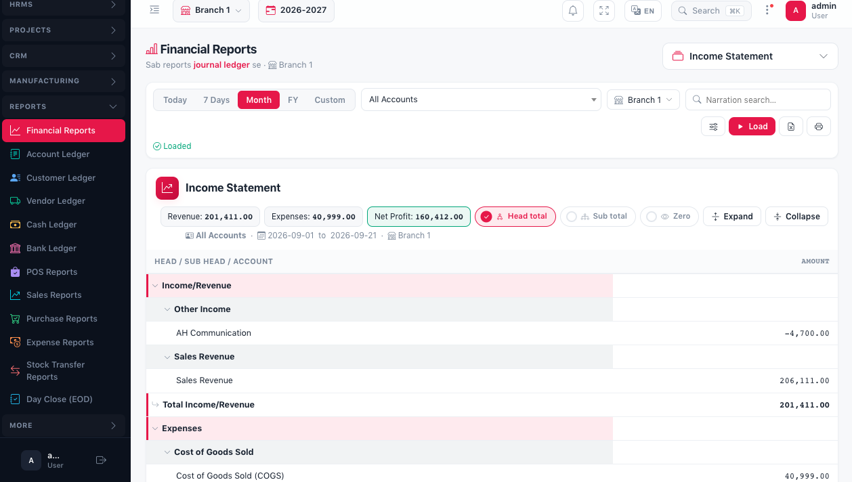Expand HRMS sidebar section
Screen dimensions: 852x482
click(x=64, y=5)
